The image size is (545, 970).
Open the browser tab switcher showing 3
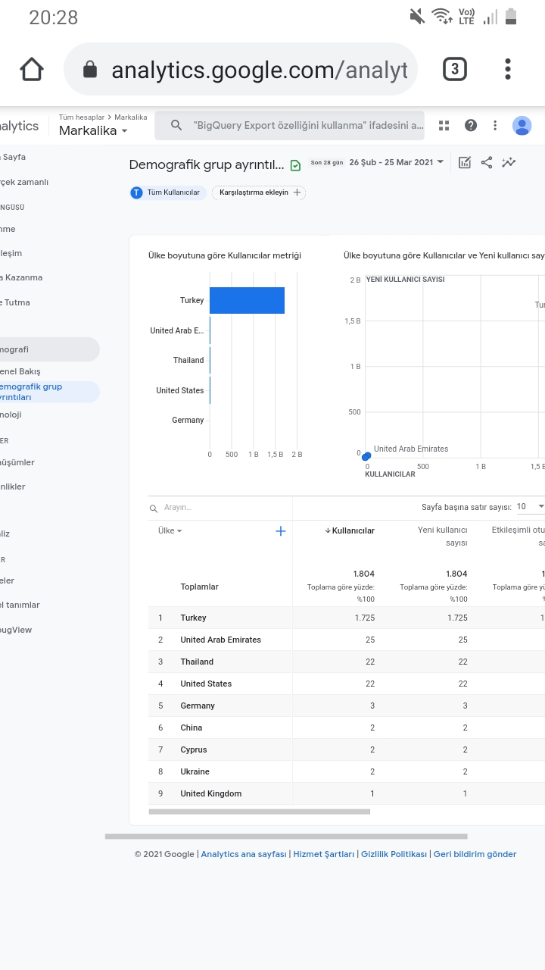pos(454,70)
